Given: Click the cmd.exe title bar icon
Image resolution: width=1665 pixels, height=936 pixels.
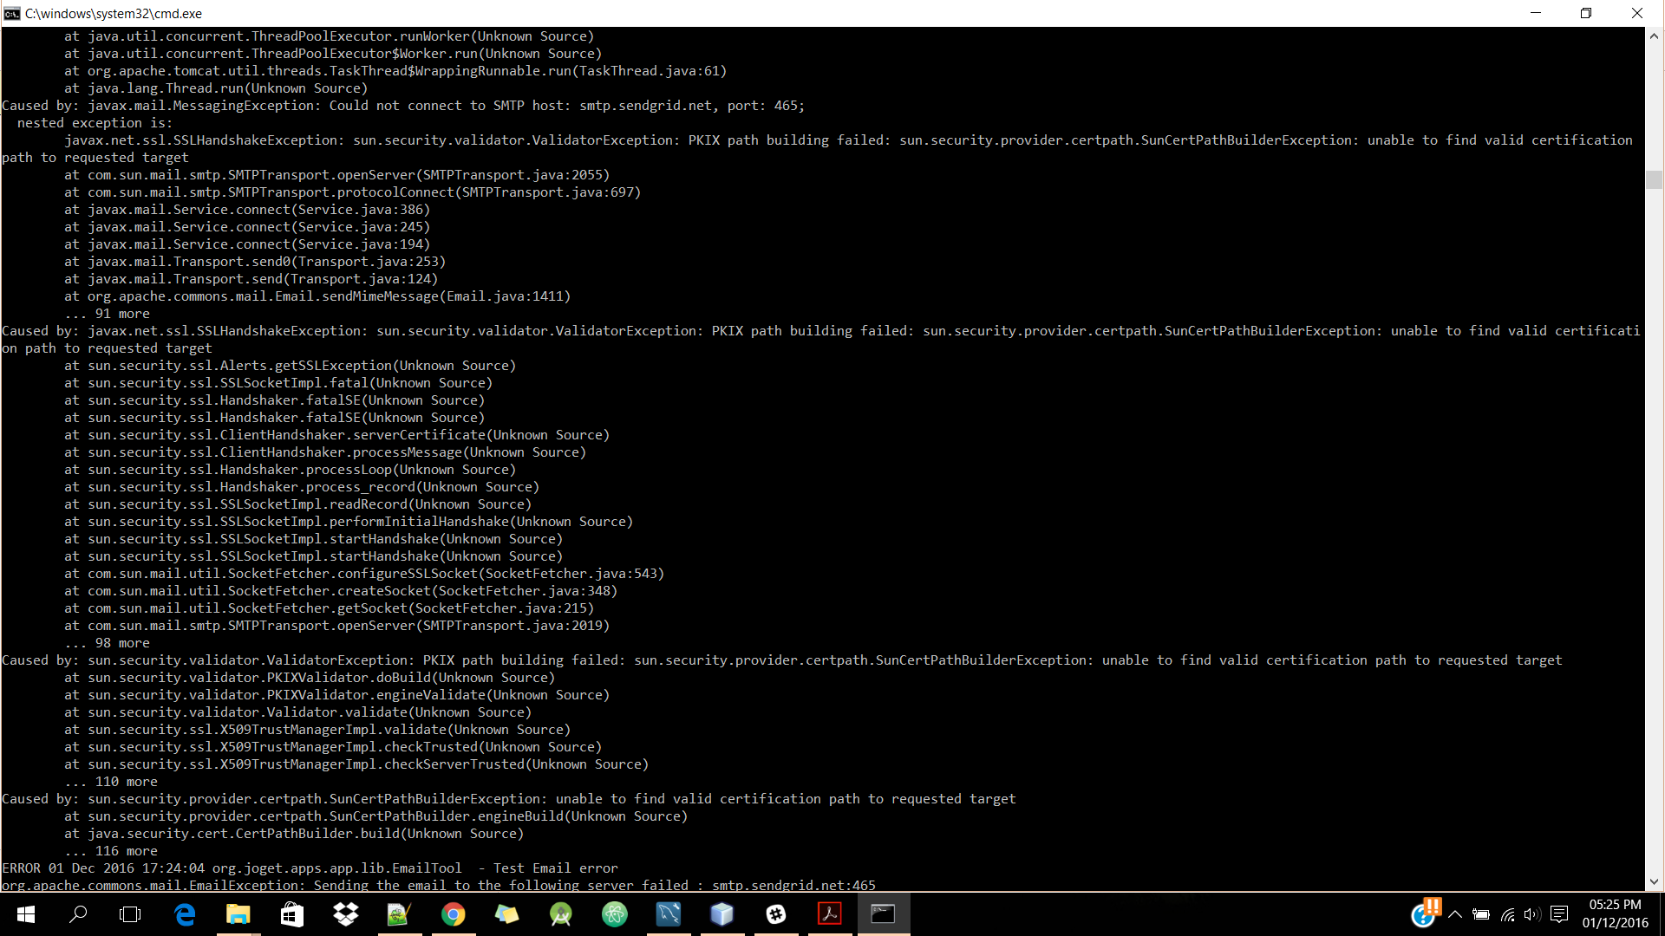Looking at the screenshot, I should pyautogui.click(x=11, y=13).
